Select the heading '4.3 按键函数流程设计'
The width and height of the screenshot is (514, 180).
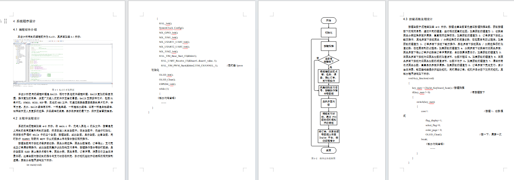click(x=418, y=19)
